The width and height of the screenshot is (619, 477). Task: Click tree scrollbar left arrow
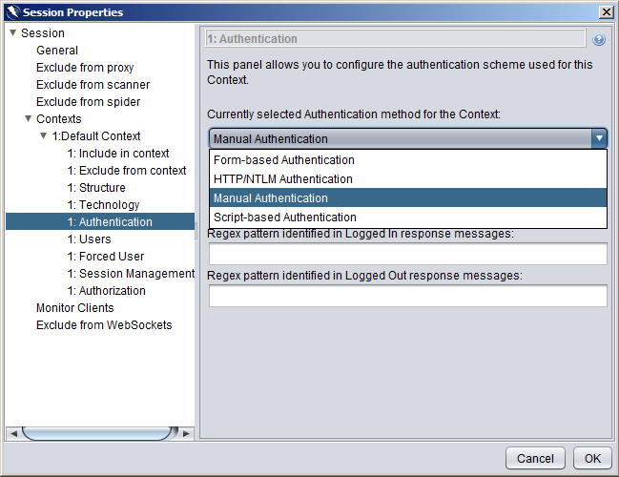point(13,433)
